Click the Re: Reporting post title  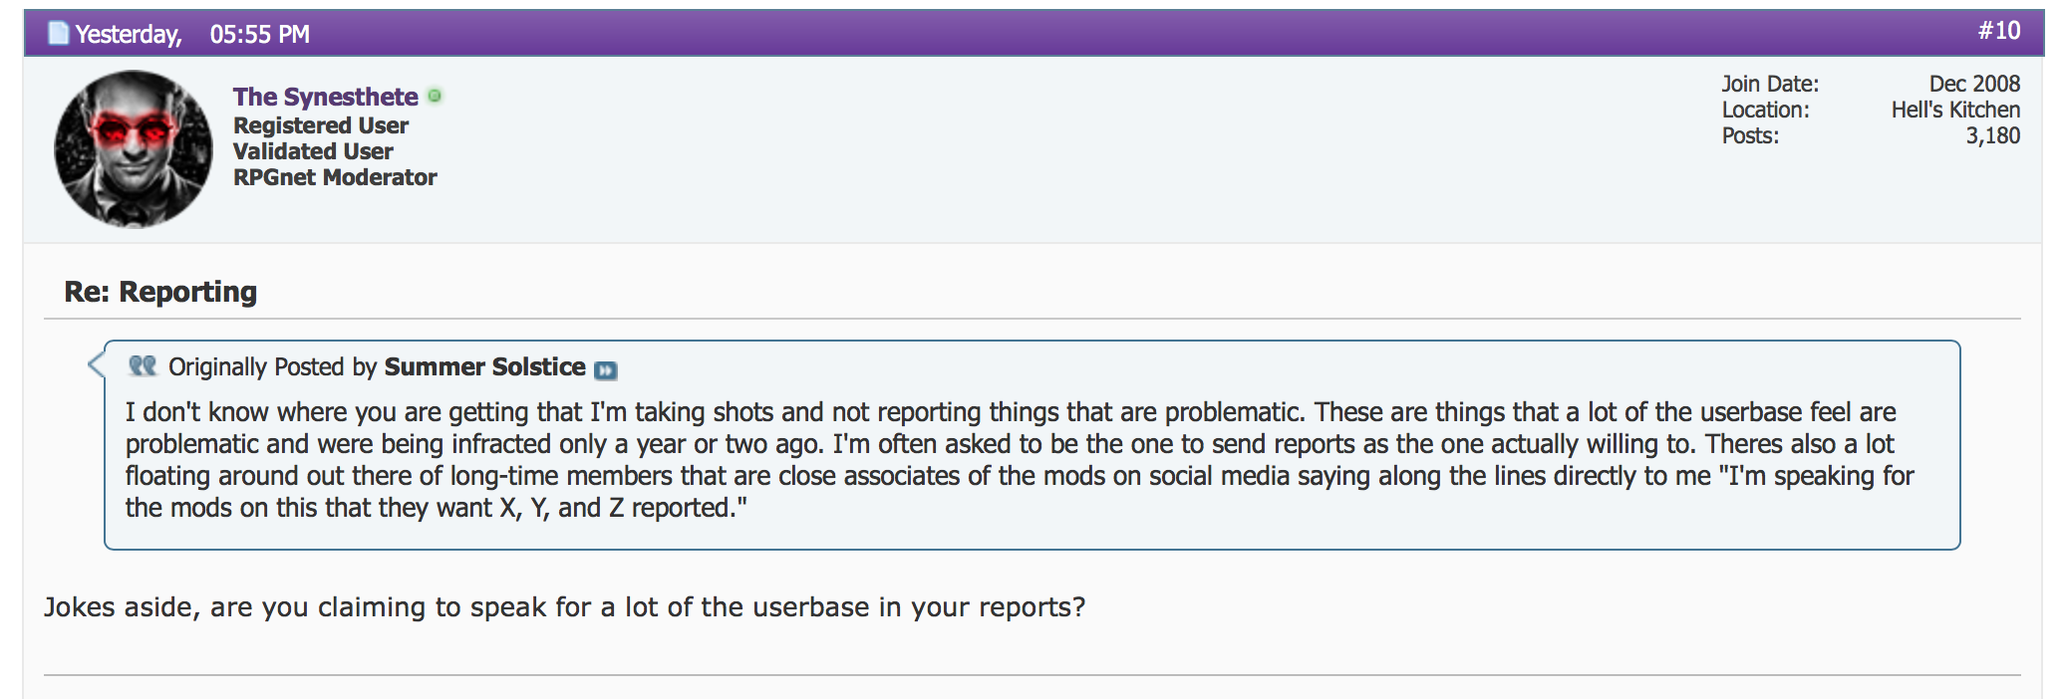160,292
